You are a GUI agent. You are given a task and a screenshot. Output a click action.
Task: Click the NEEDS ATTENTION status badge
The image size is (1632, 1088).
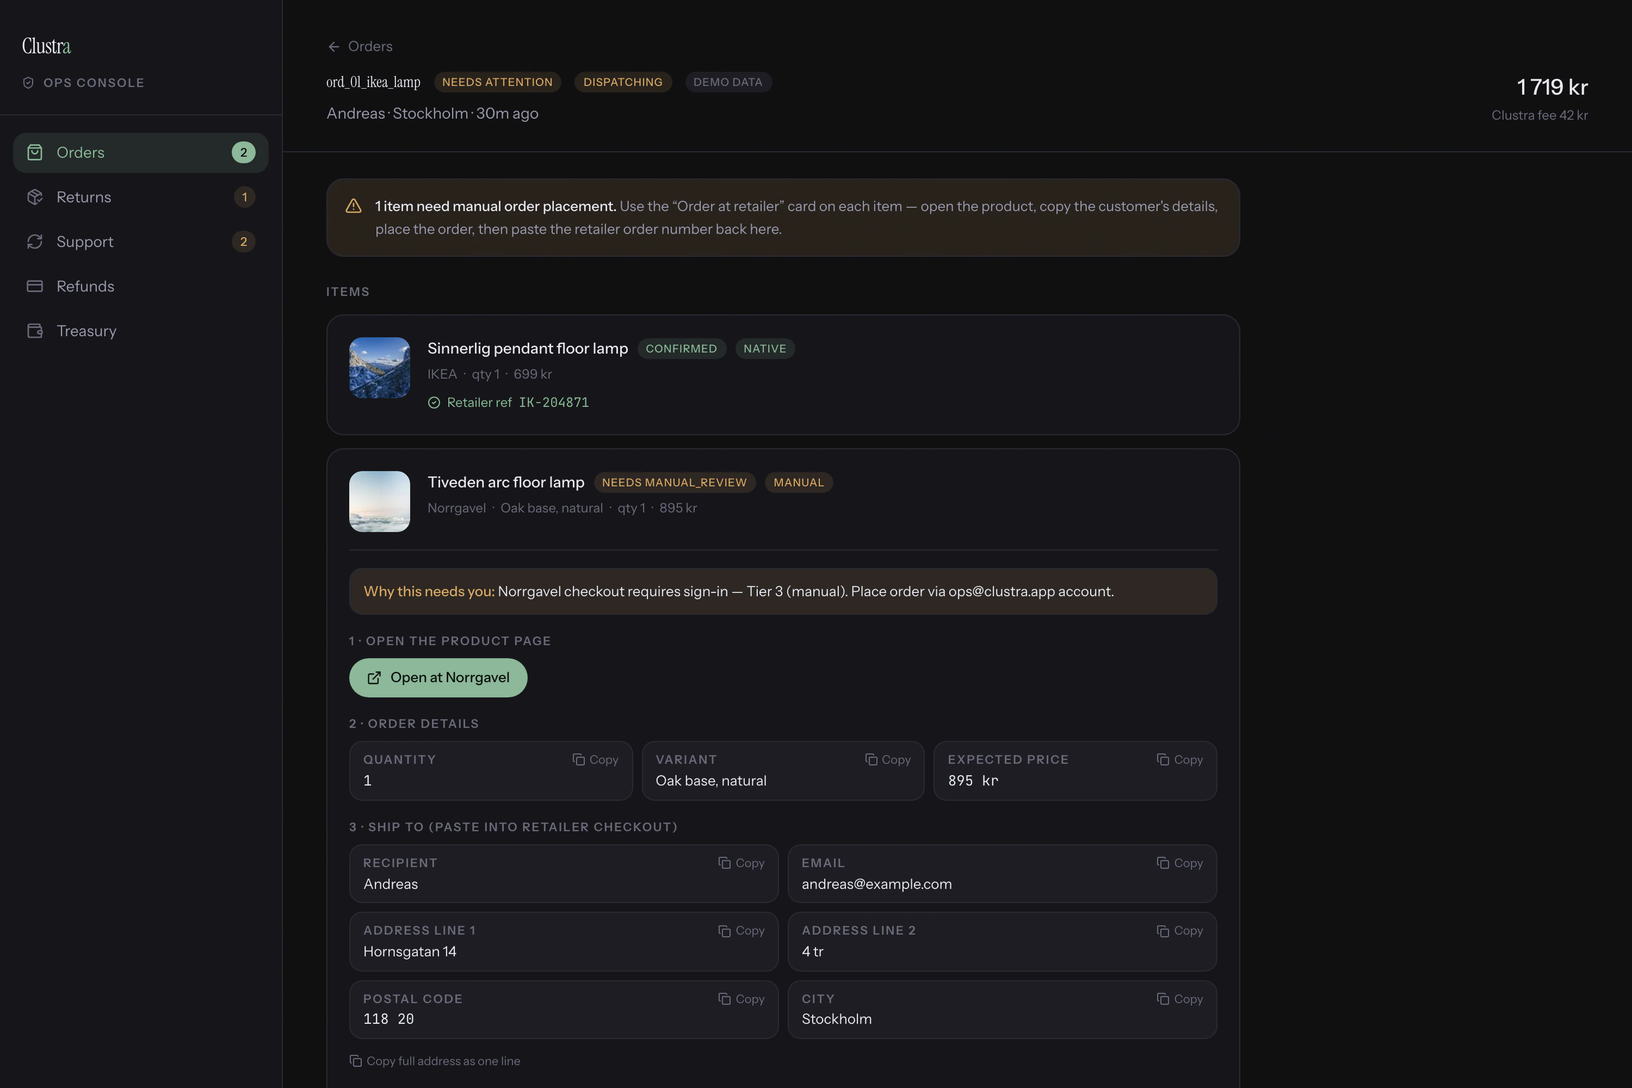[498, 82]
